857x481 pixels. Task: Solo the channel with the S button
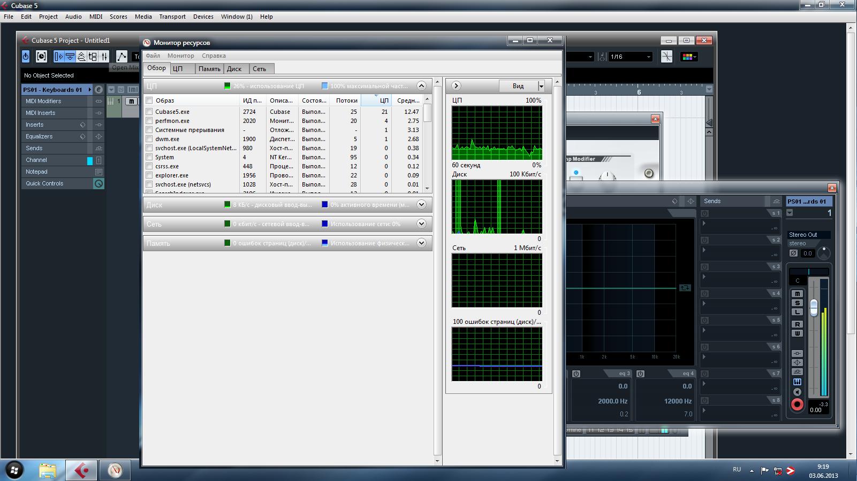[797, 303]
